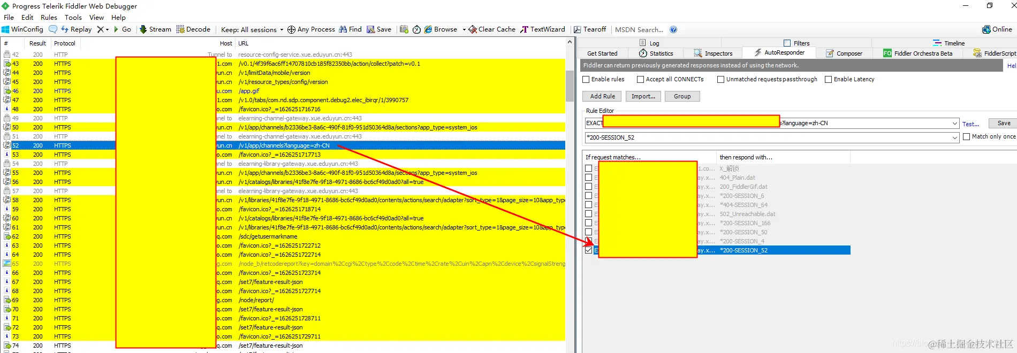Click the Import... button

tap(643, 96)
